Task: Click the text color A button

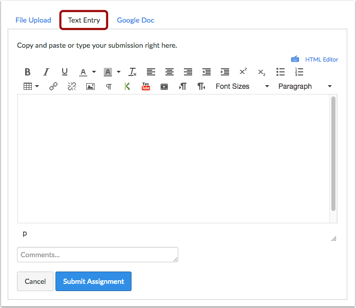Action: 83,72
